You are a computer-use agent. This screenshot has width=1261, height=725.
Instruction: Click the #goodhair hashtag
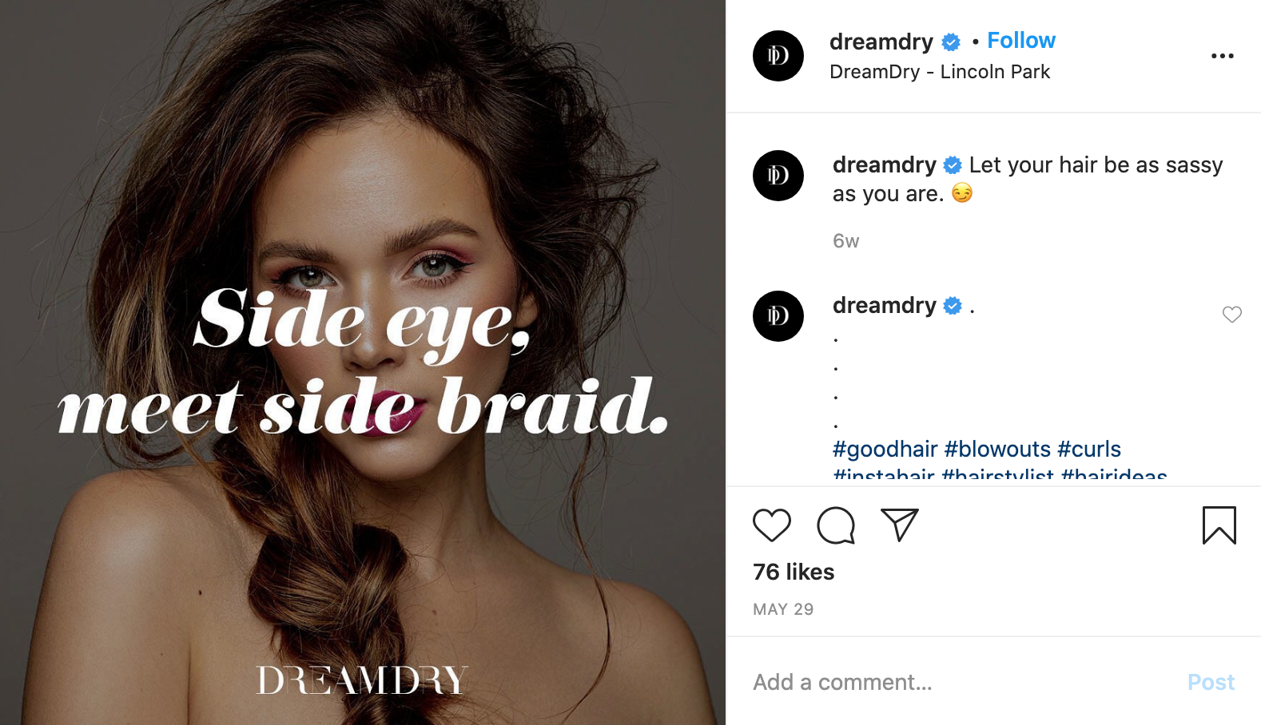885,449
